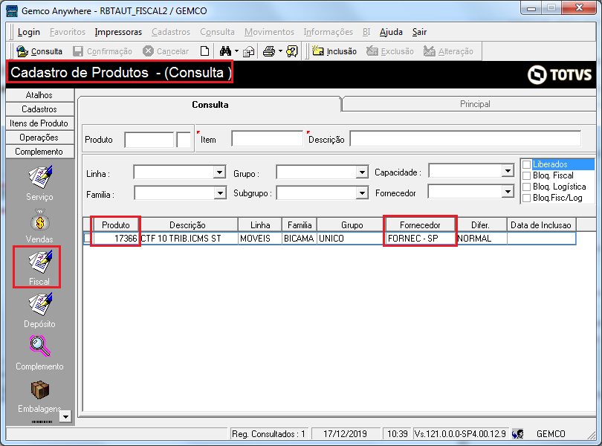Open the Complemento magnifier icon
Image resolution: width=602 pixels, height=446 pixels.
coord(39,352)
